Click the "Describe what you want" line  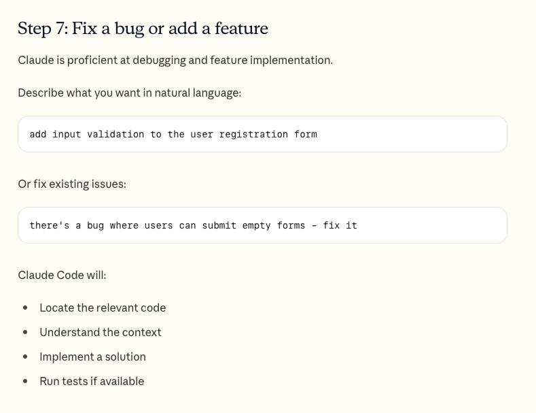point(130,93)
